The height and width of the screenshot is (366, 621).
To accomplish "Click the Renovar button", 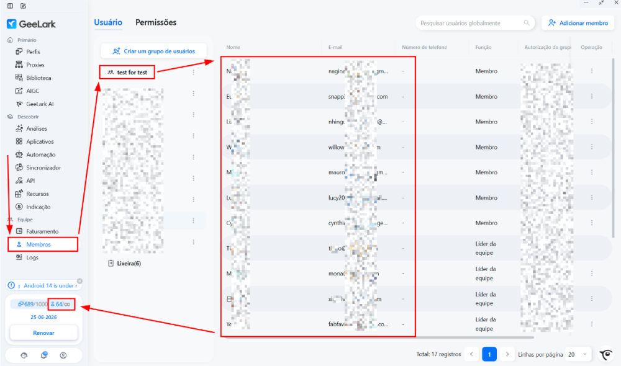I will (x=43, y=333).
